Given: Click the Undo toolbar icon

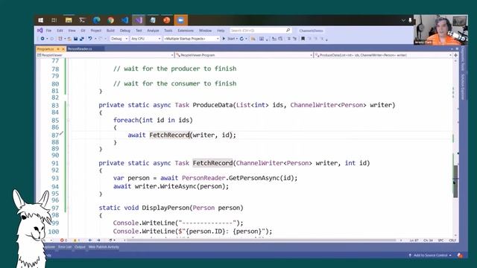Looking at the screenshot, I should point(90,39).
